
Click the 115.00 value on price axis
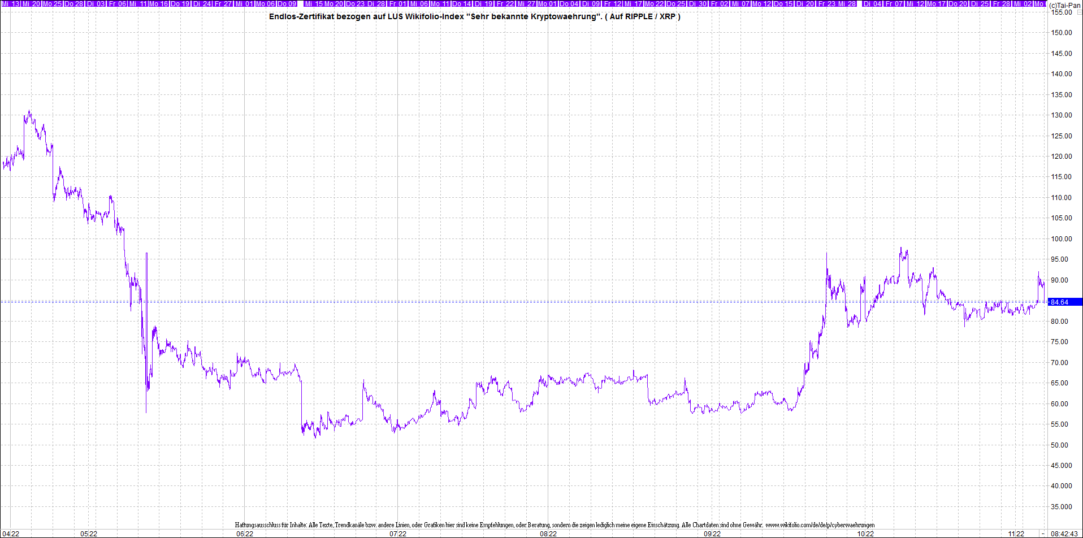(x=1062, y=177)
